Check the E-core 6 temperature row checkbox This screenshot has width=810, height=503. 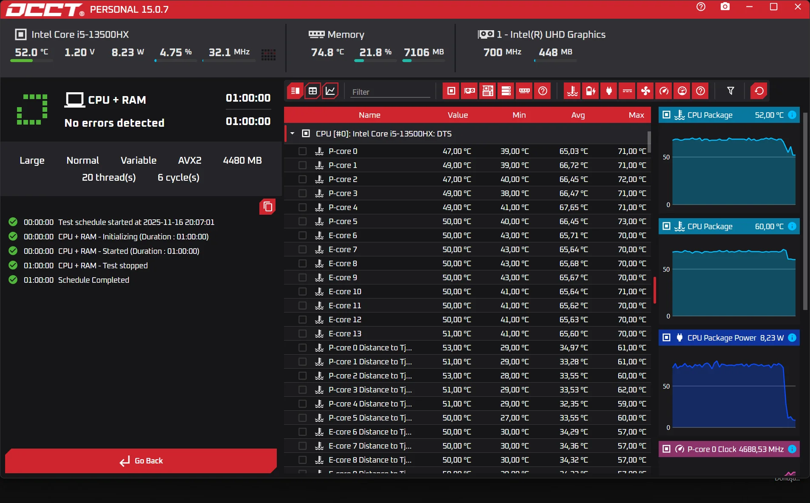click(302, 236)
